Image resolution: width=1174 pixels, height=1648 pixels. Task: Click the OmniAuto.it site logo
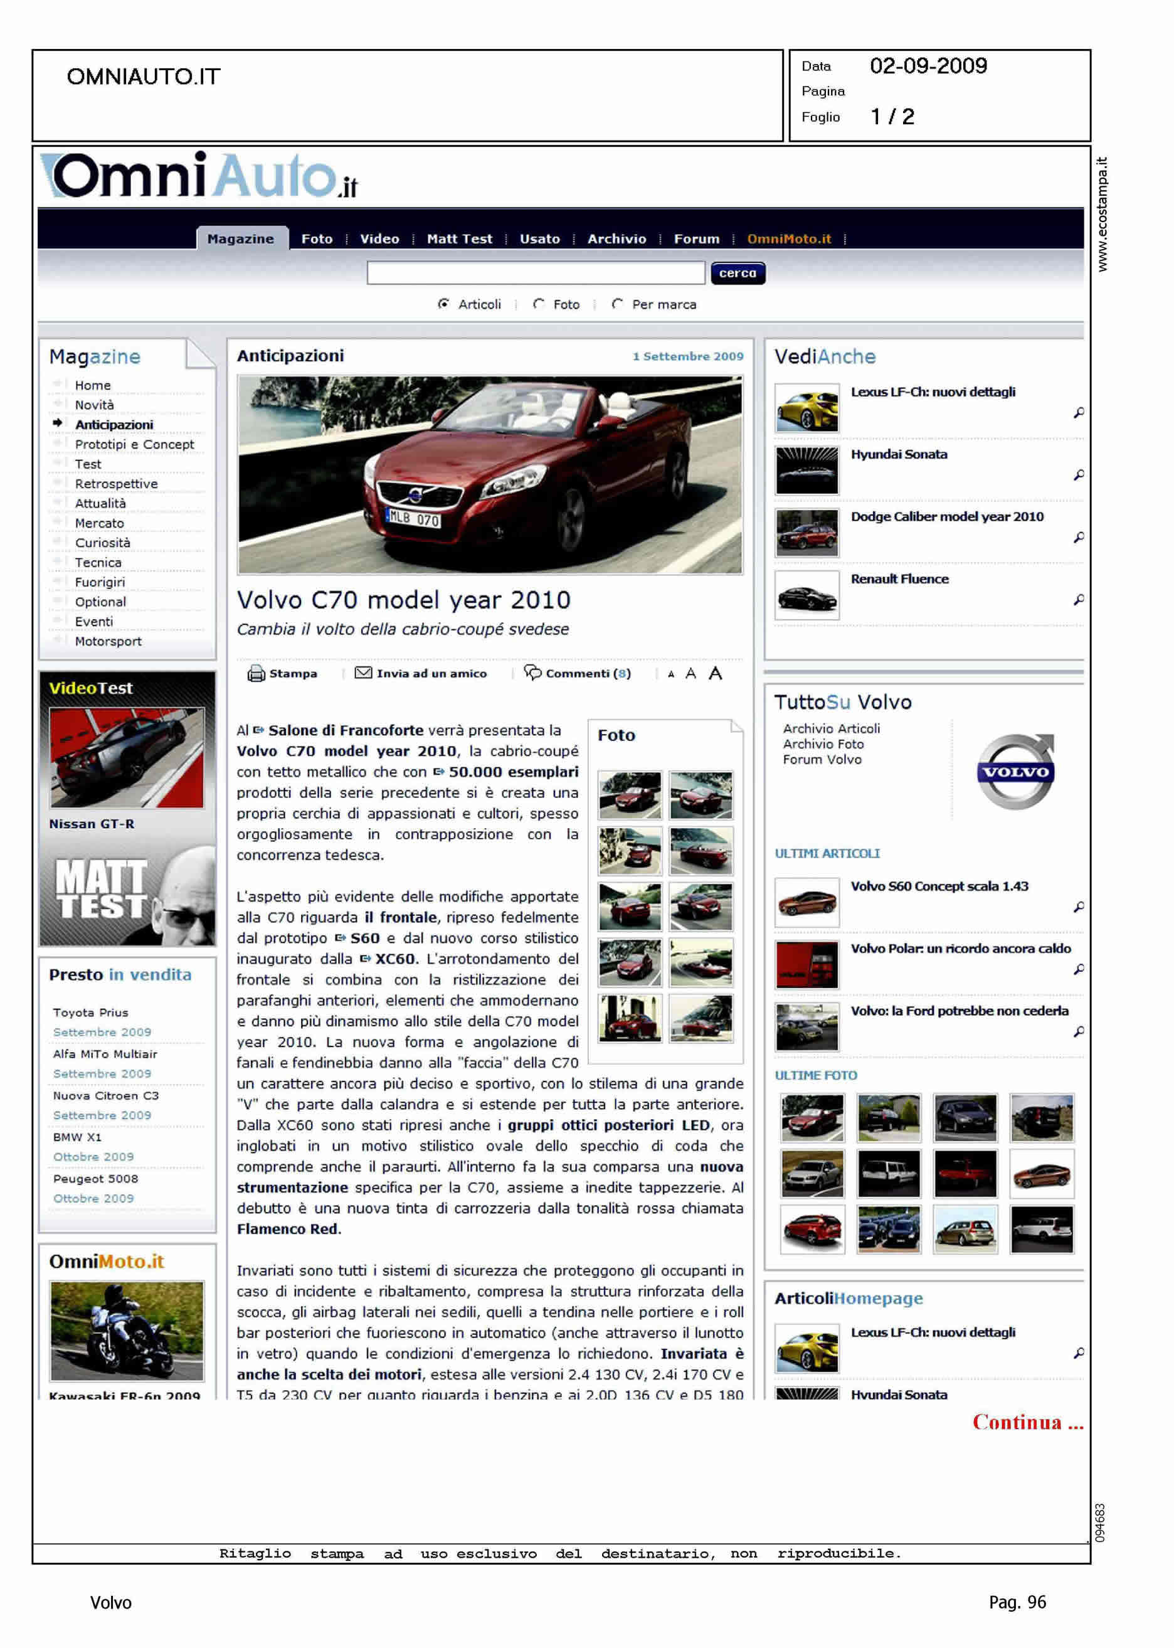[x=199, y=176]
